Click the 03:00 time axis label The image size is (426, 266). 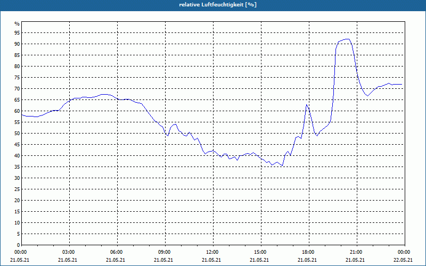[70, 252]
